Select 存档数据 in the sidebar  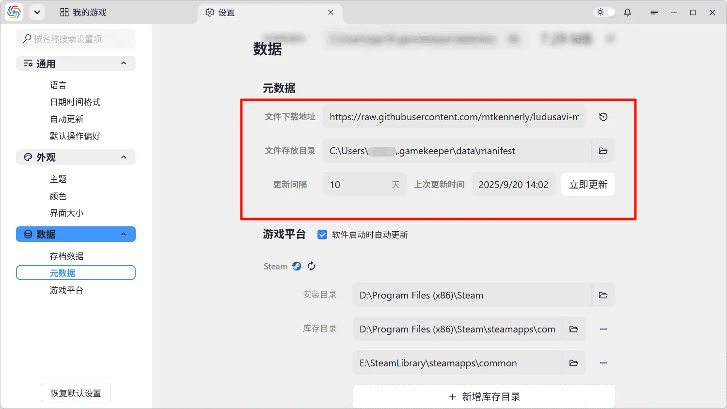click(x=66, y=256)
